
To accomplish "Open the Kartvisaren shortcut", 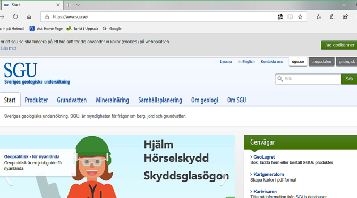I will 265,192.
